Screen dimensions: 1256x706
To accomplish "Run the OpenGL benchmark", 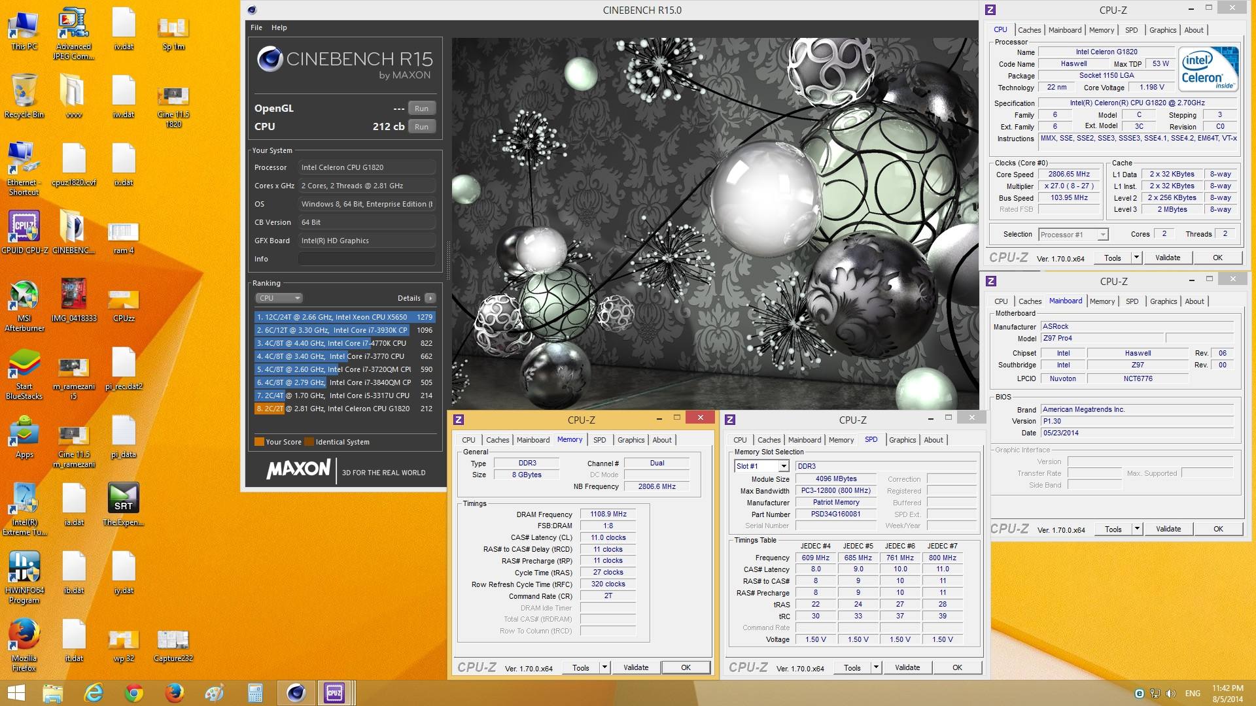I will [422, 109].
